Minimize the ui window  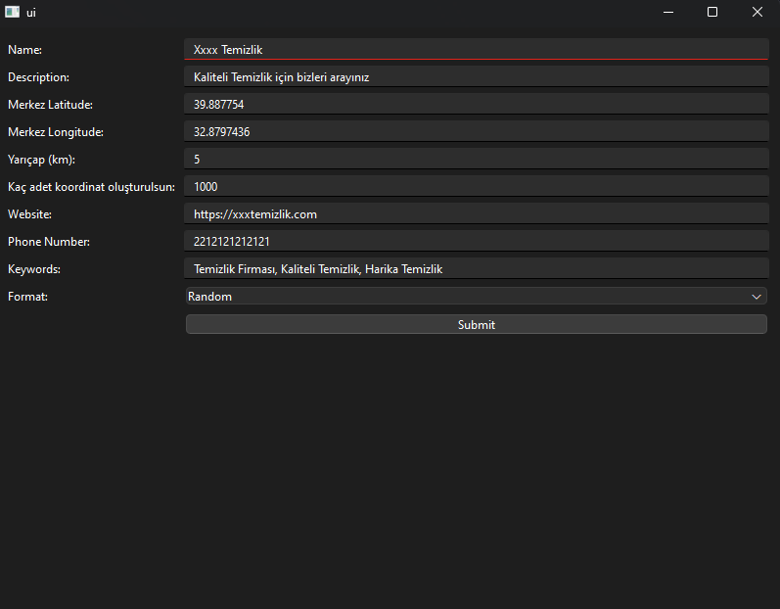pyautogui.click(x=668, y=12)
